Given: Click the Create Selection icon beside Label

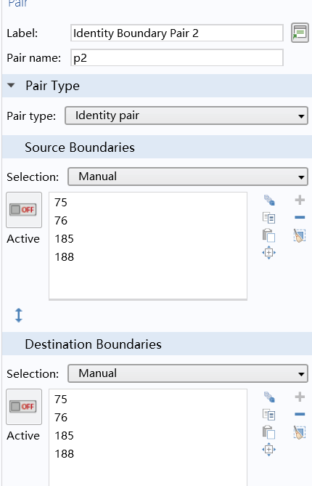Looking at the screenshot, I should pyautogui.click(x=300, y=33).
